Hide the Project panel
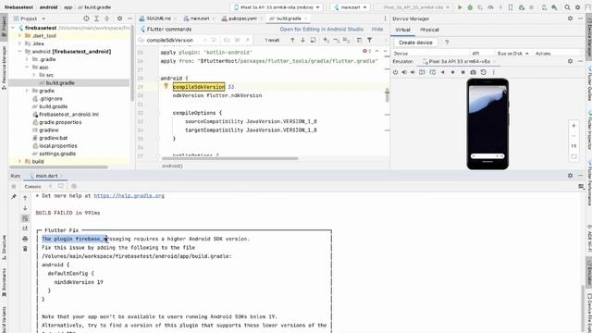Image resolution: width=592 pixels, height=333 pixels. [x=129, y=18]
